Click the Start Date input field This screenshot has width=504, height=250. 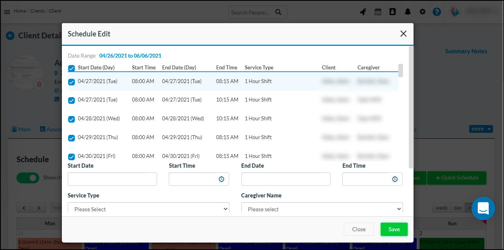(112, 179)
